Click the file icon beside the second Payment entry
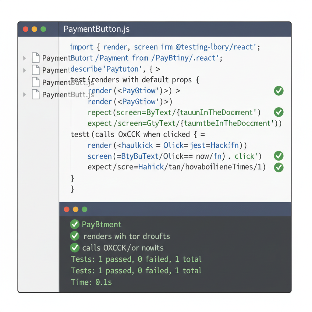The image size is (312, 312). point(36,70)
